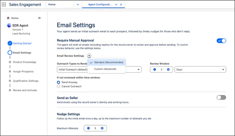Click the Product Knowledge step dot
Screen dimensions: 235x136
(10, 62)
